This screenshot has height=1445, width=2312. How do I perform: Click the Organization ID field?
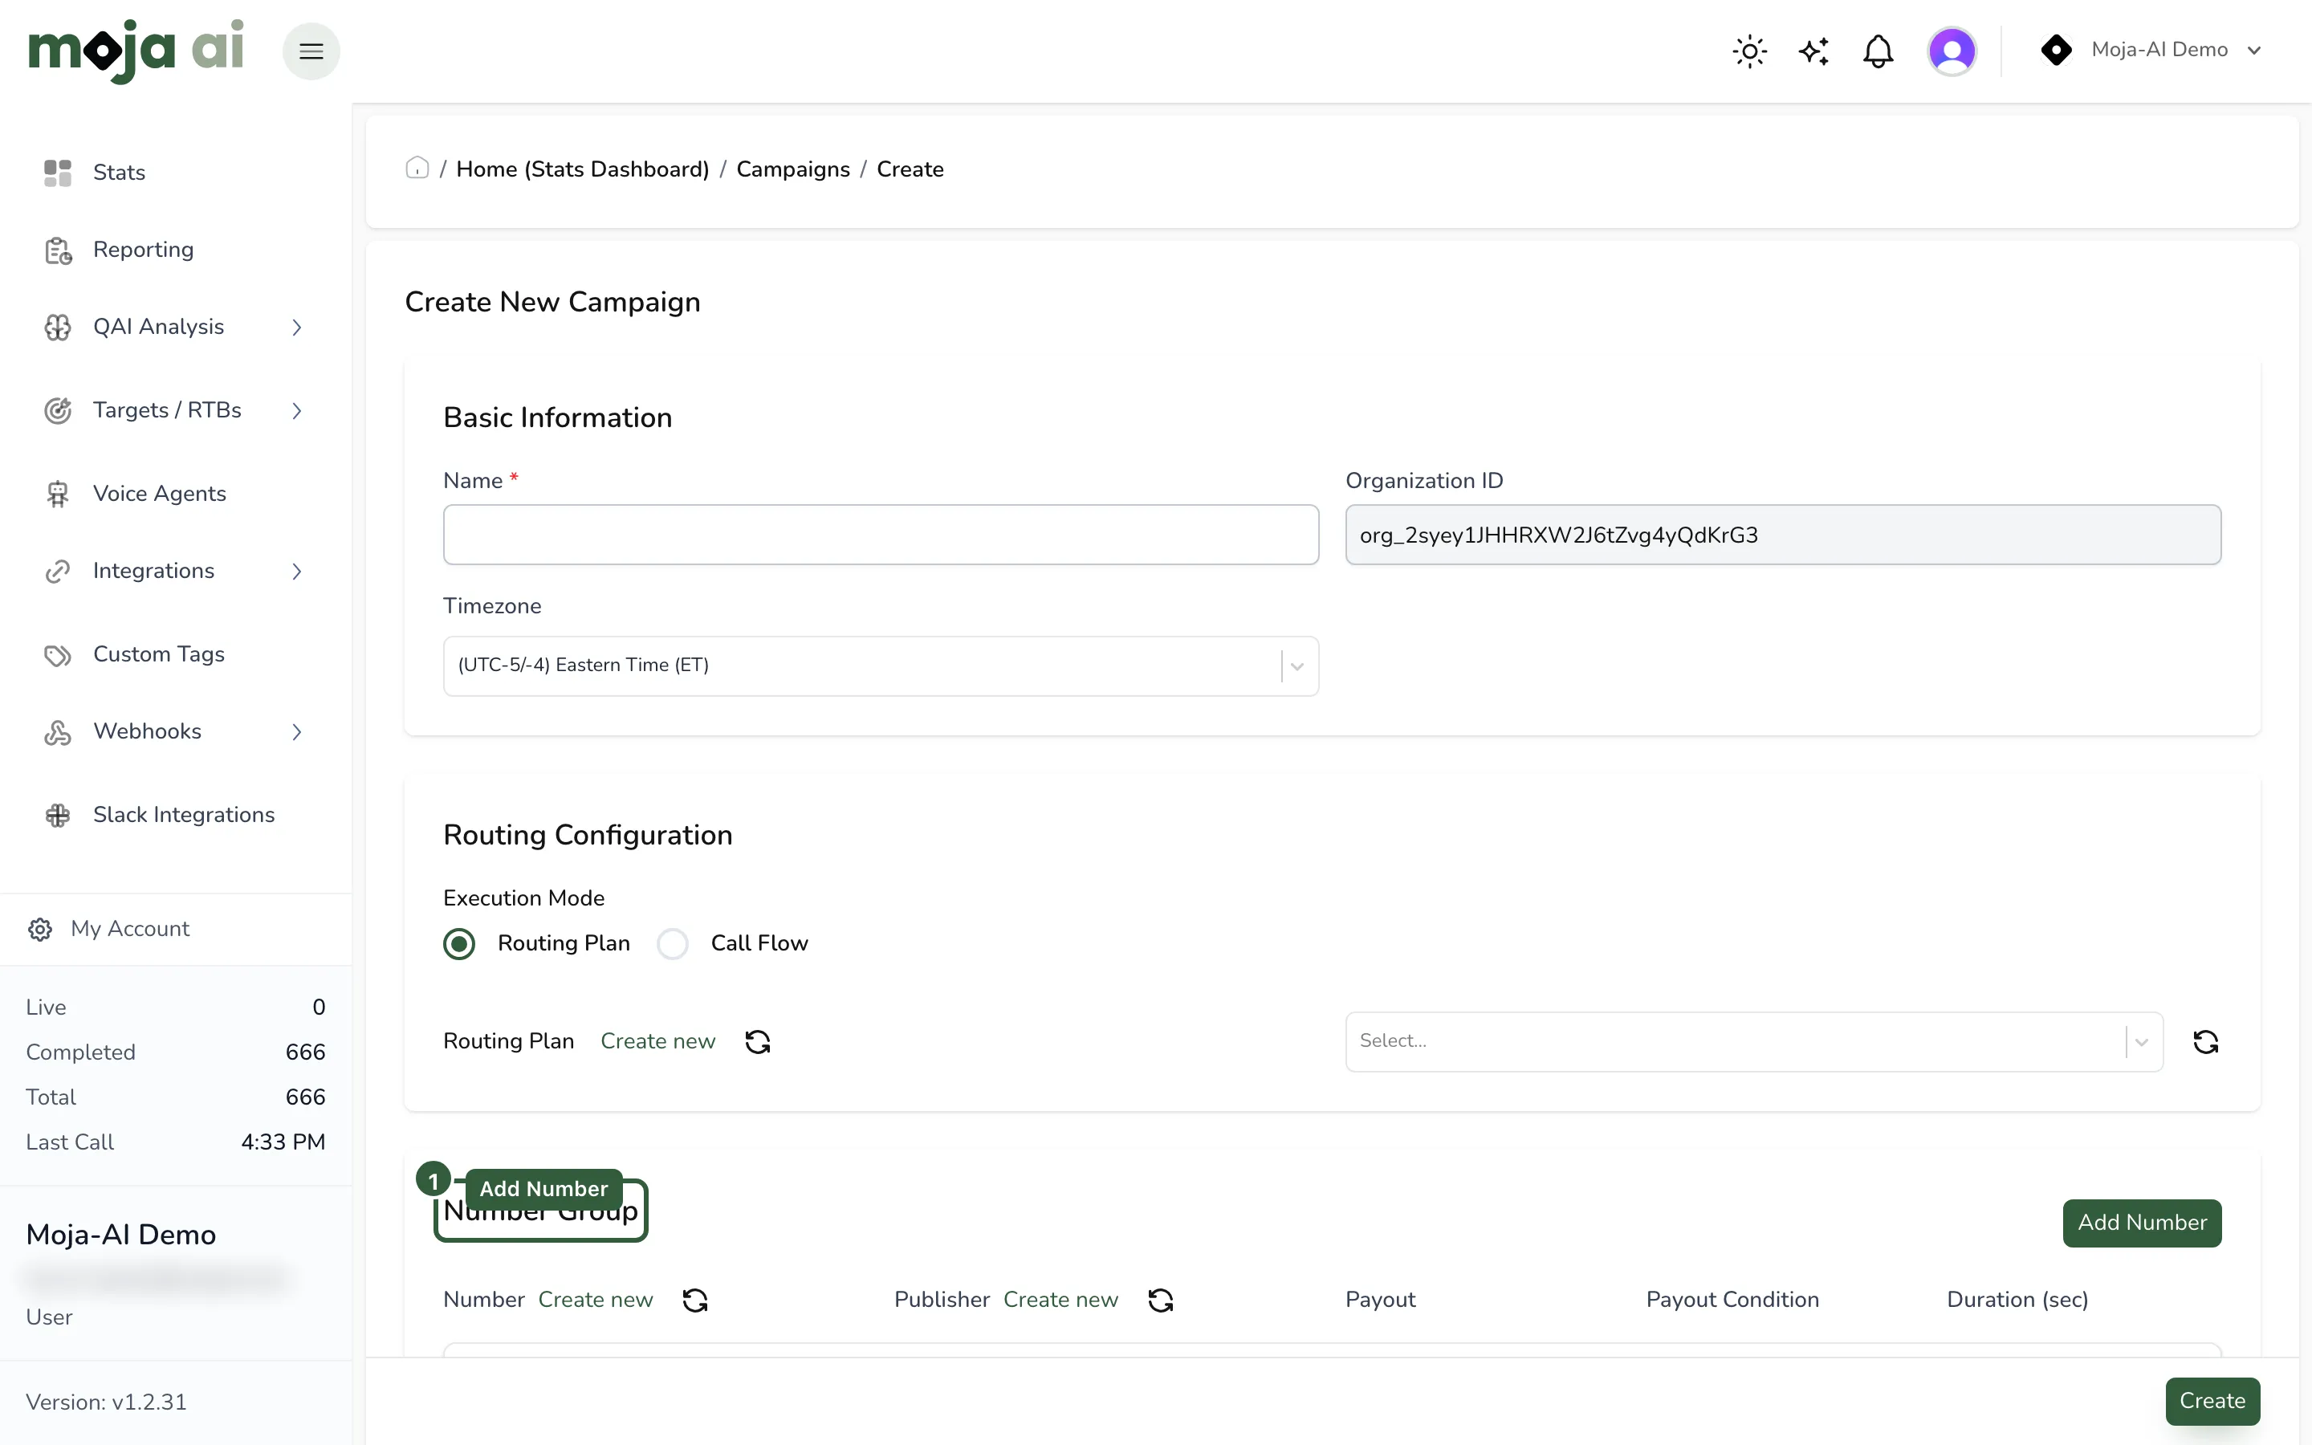(1783, 535)
